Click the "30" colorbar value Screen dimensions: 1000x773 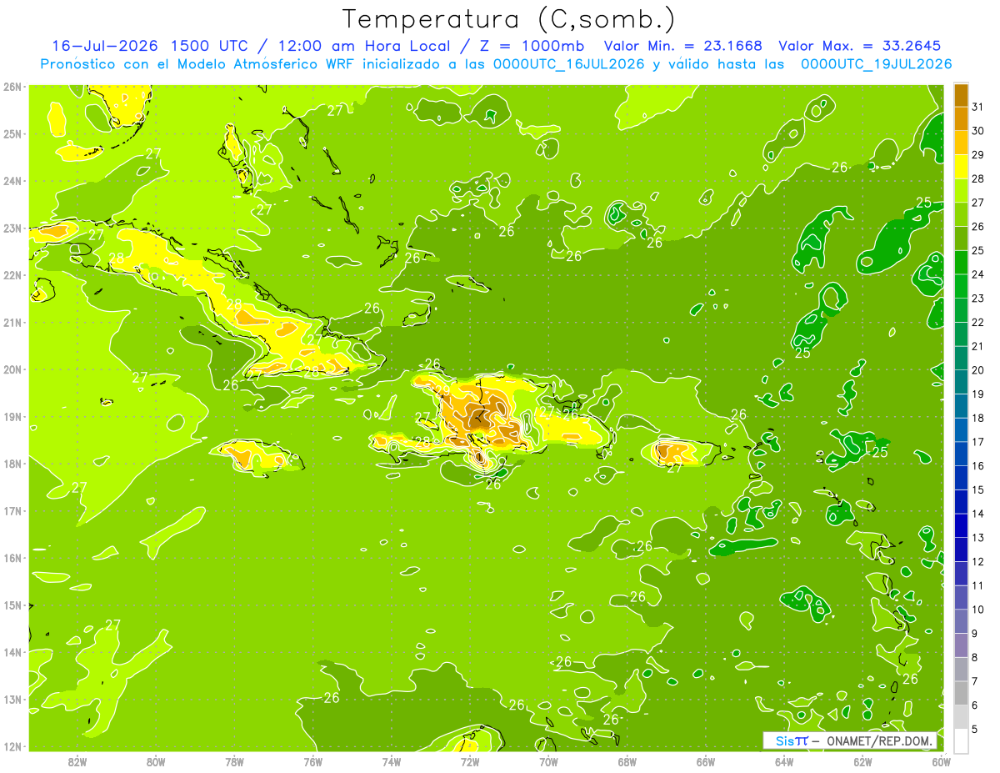977,131
